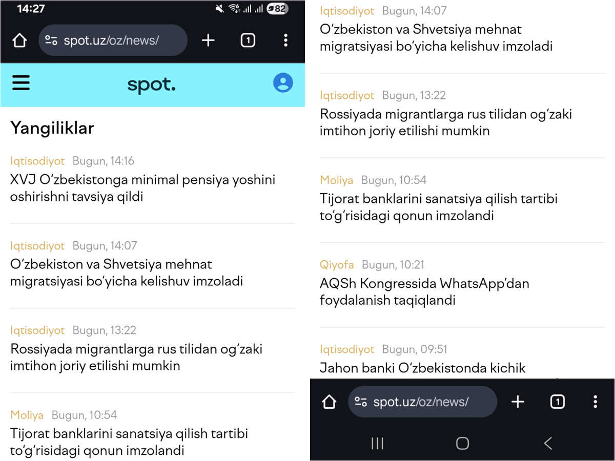Tap home icon in bottom browser bar
615x461 pixels.
coord(329,402)
